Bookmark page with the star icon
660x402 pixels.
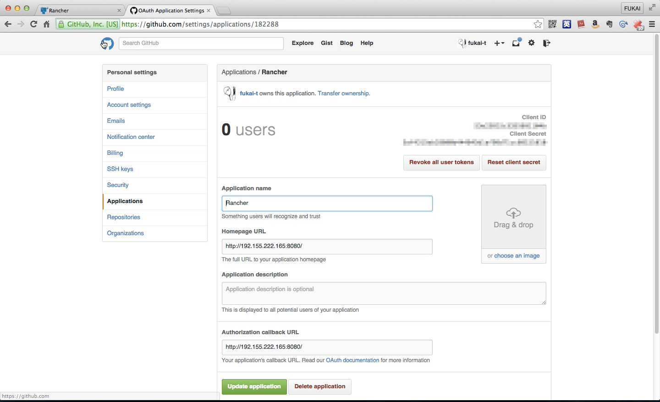point(538,24)
